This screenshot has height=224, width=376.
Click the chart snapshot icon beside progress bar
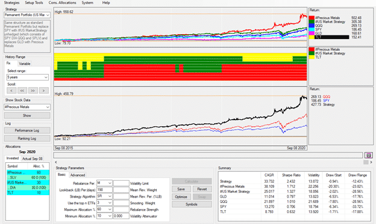[369, 156]
